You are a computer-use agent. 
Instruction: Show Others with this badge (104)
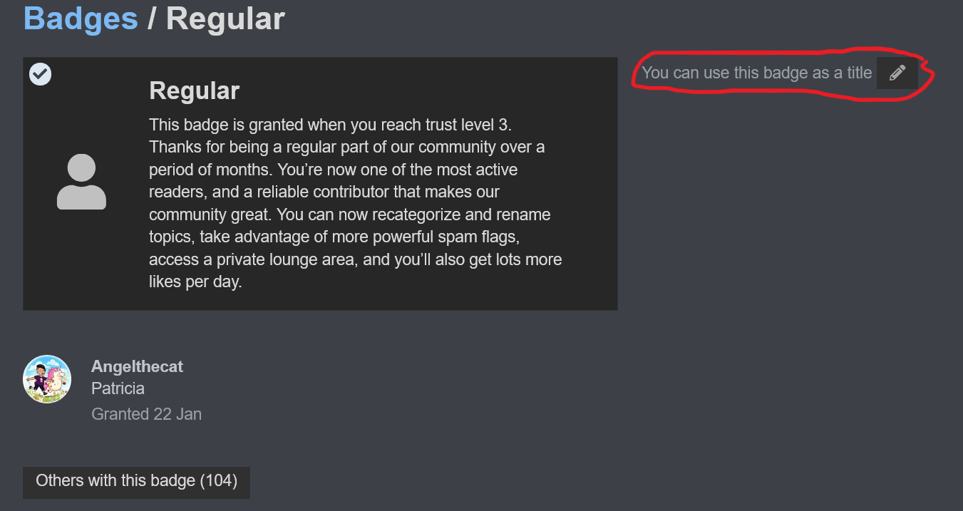(136, 481)
